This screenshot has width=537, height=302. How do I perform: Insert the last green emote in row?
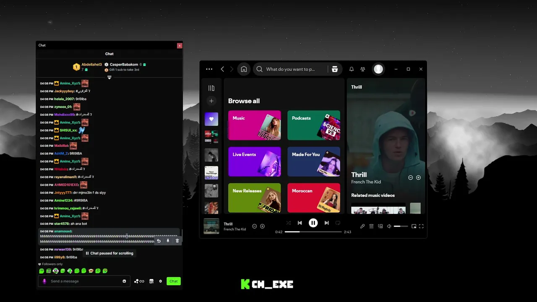point(105,271)
